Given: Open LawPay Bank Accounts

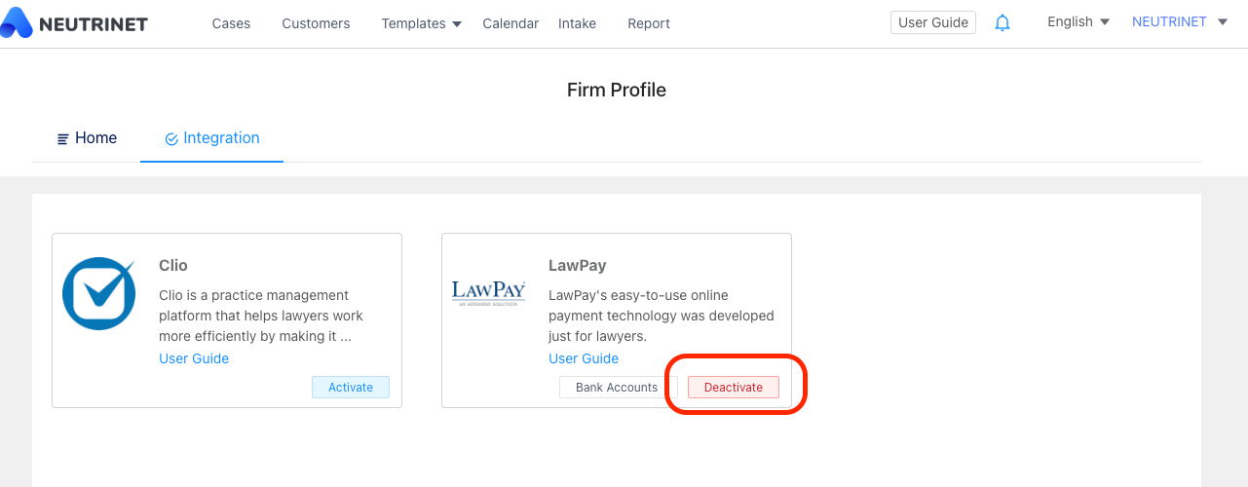Looking at the screenshot, I should pos(617,387).
